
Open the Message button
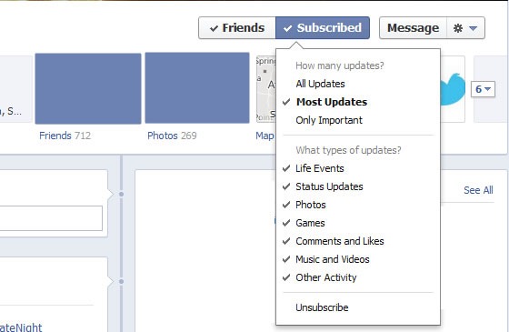pos(413,28)
